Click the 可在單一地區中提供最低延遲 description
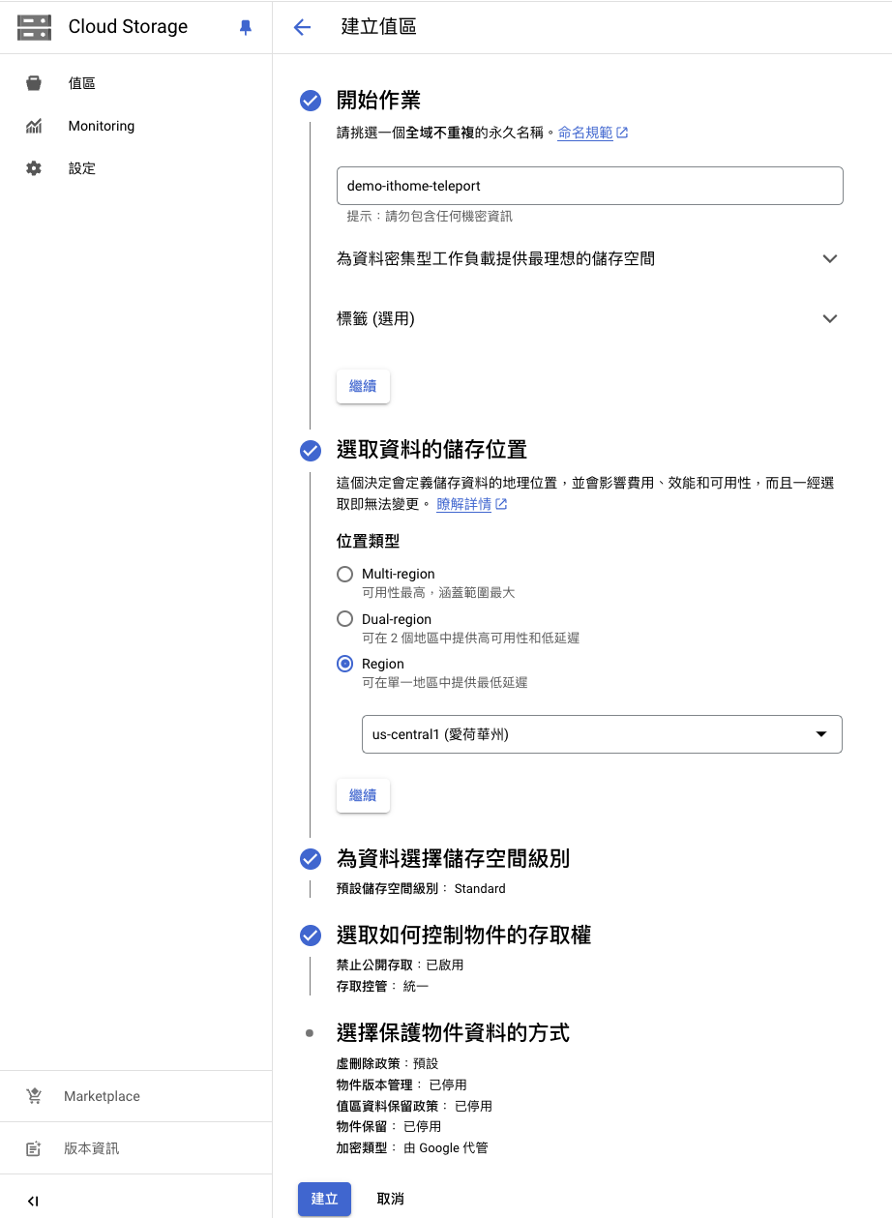The image size is (892, 1218). [445, 682]
